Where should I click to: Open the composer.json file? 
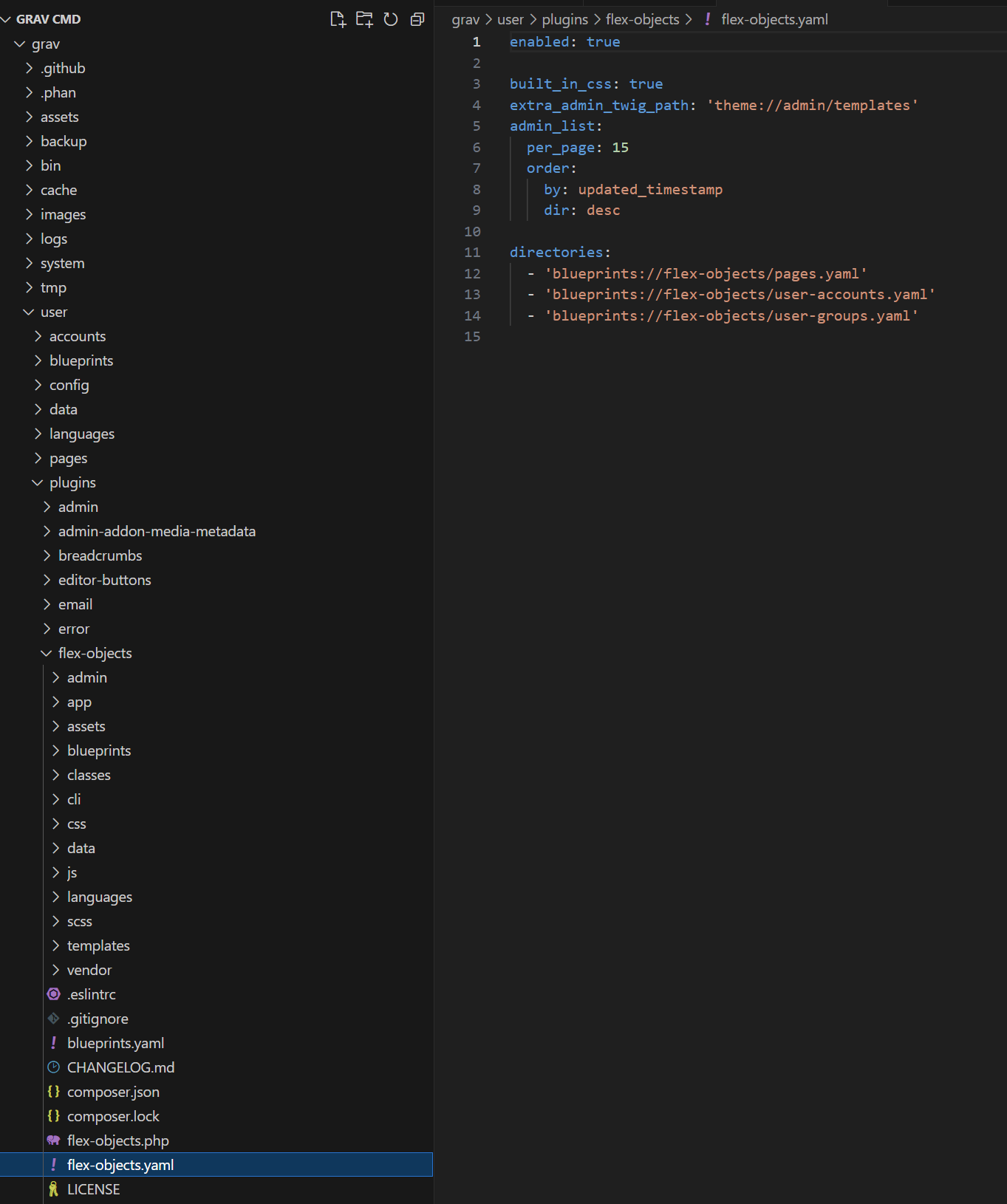(113, 1092)
